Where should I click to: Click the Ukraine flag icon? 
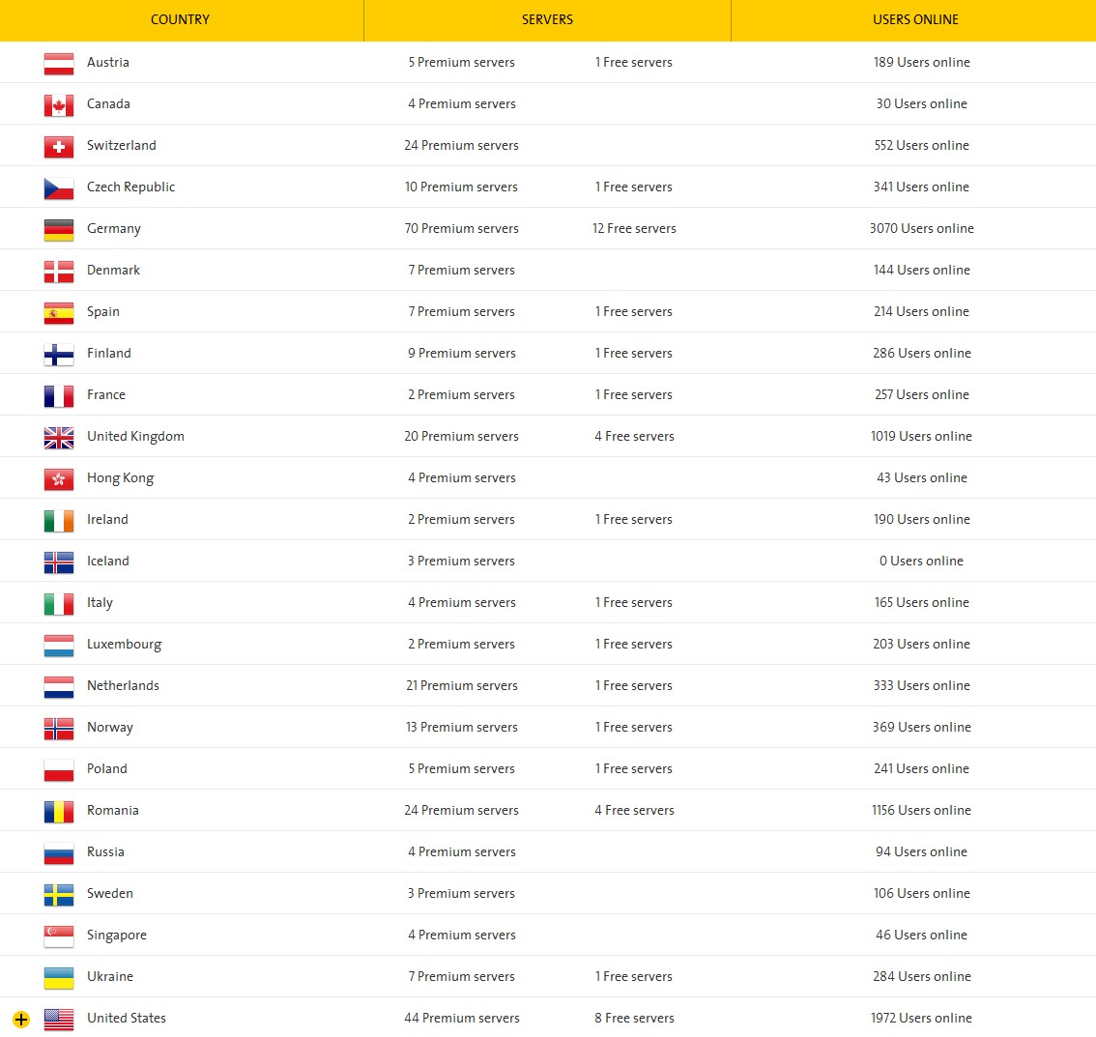tap(59, 978)
